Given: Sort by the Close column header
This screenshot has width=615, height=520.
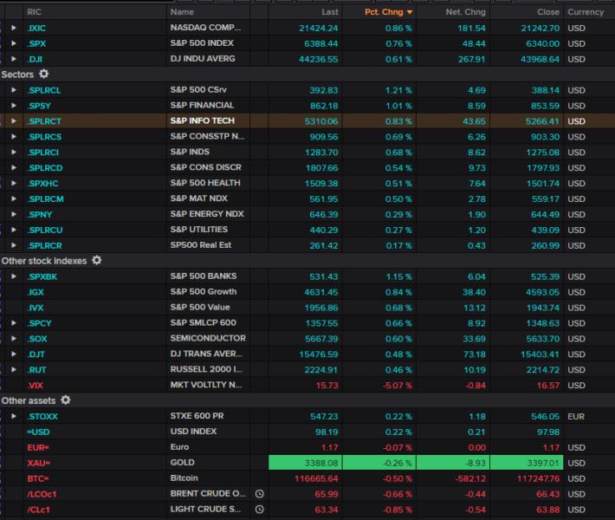Looking at the screenshot, I should pyautogui.click(x=548, y=12).
